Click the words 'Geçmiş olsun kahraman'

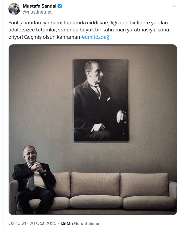[x=52, y=37]
